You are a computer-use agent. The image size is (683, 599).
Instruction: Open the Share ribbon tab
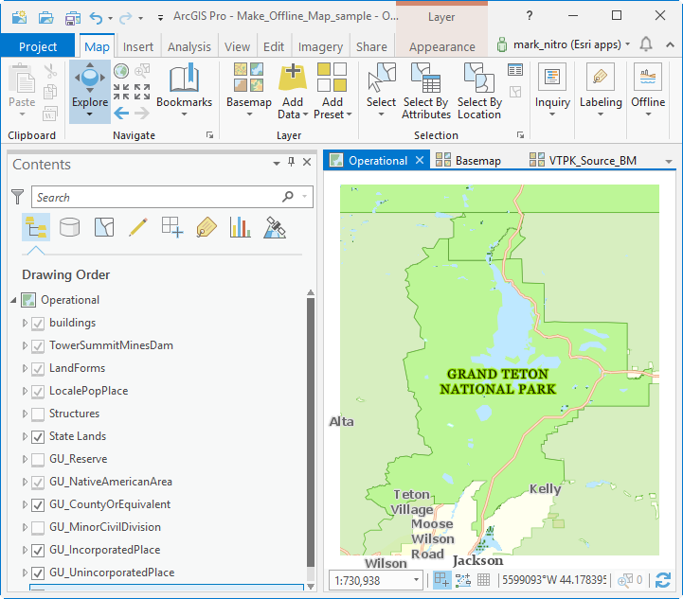[371, 46]
